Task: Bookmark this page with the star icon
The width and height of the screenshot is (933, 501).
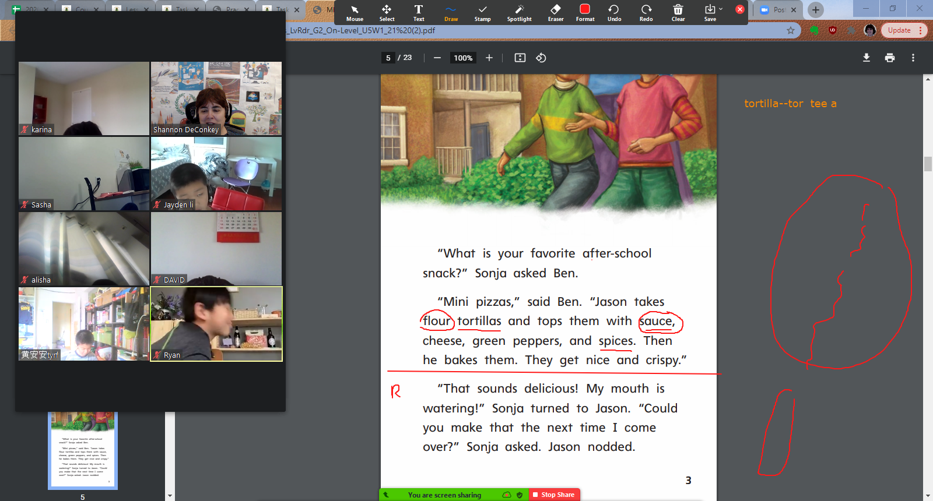Action: (x=791, y=30)
